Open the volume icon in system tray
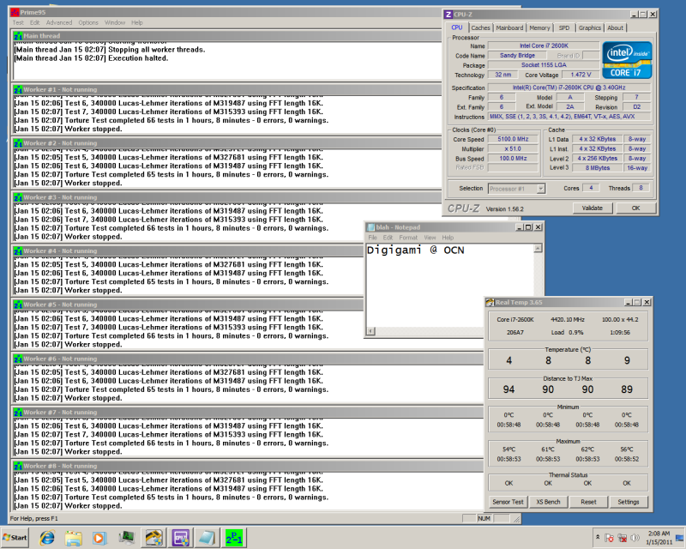686x549 pixels. [x=635, y=538]
